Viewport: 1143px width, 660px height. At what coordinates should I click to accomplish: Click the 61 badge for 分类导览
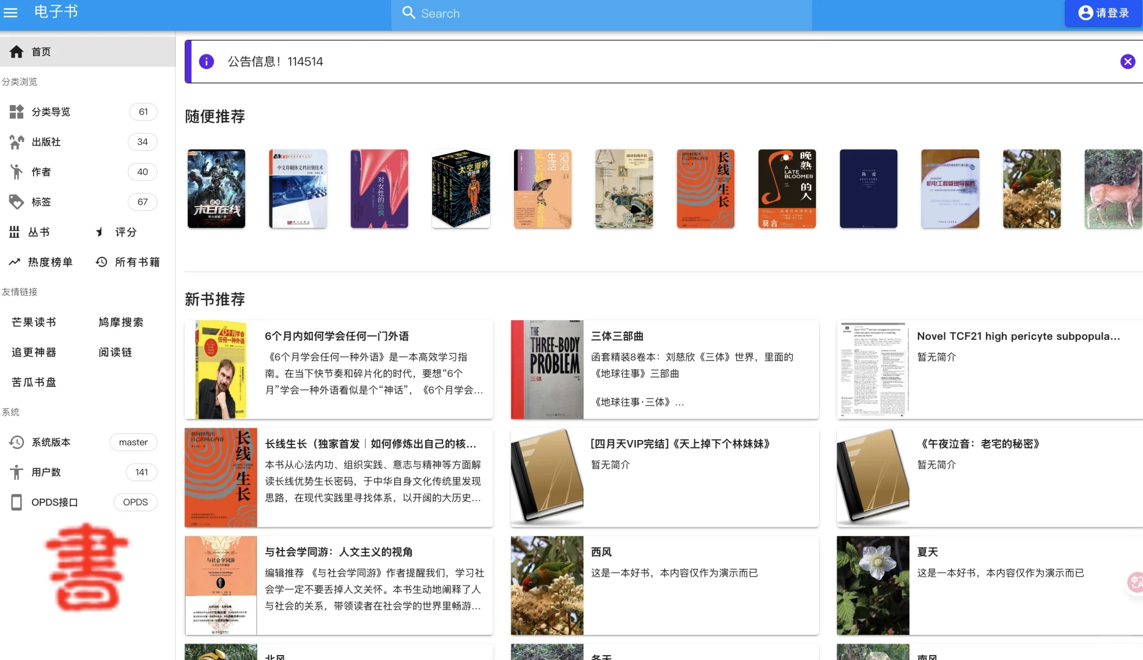point(143,112)
